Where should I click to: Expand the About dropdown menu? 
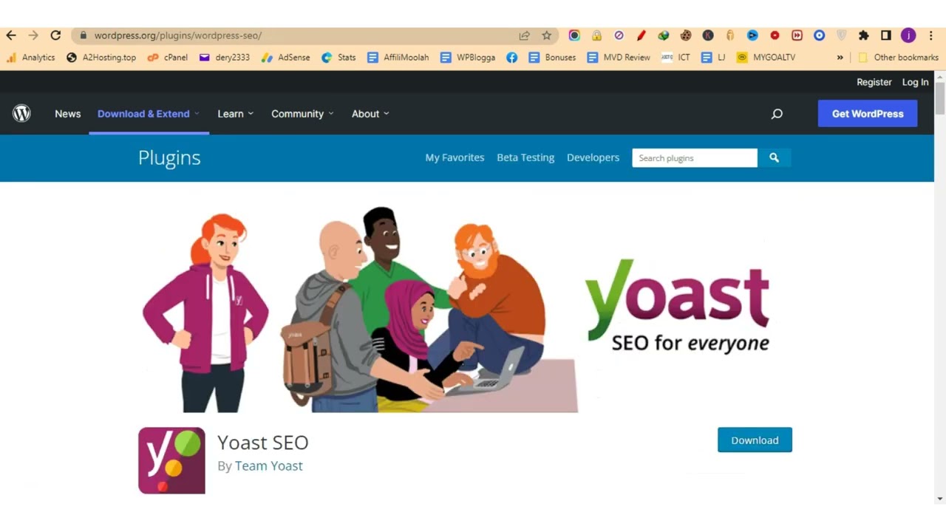pyautogui.click(x=370, y=114)
